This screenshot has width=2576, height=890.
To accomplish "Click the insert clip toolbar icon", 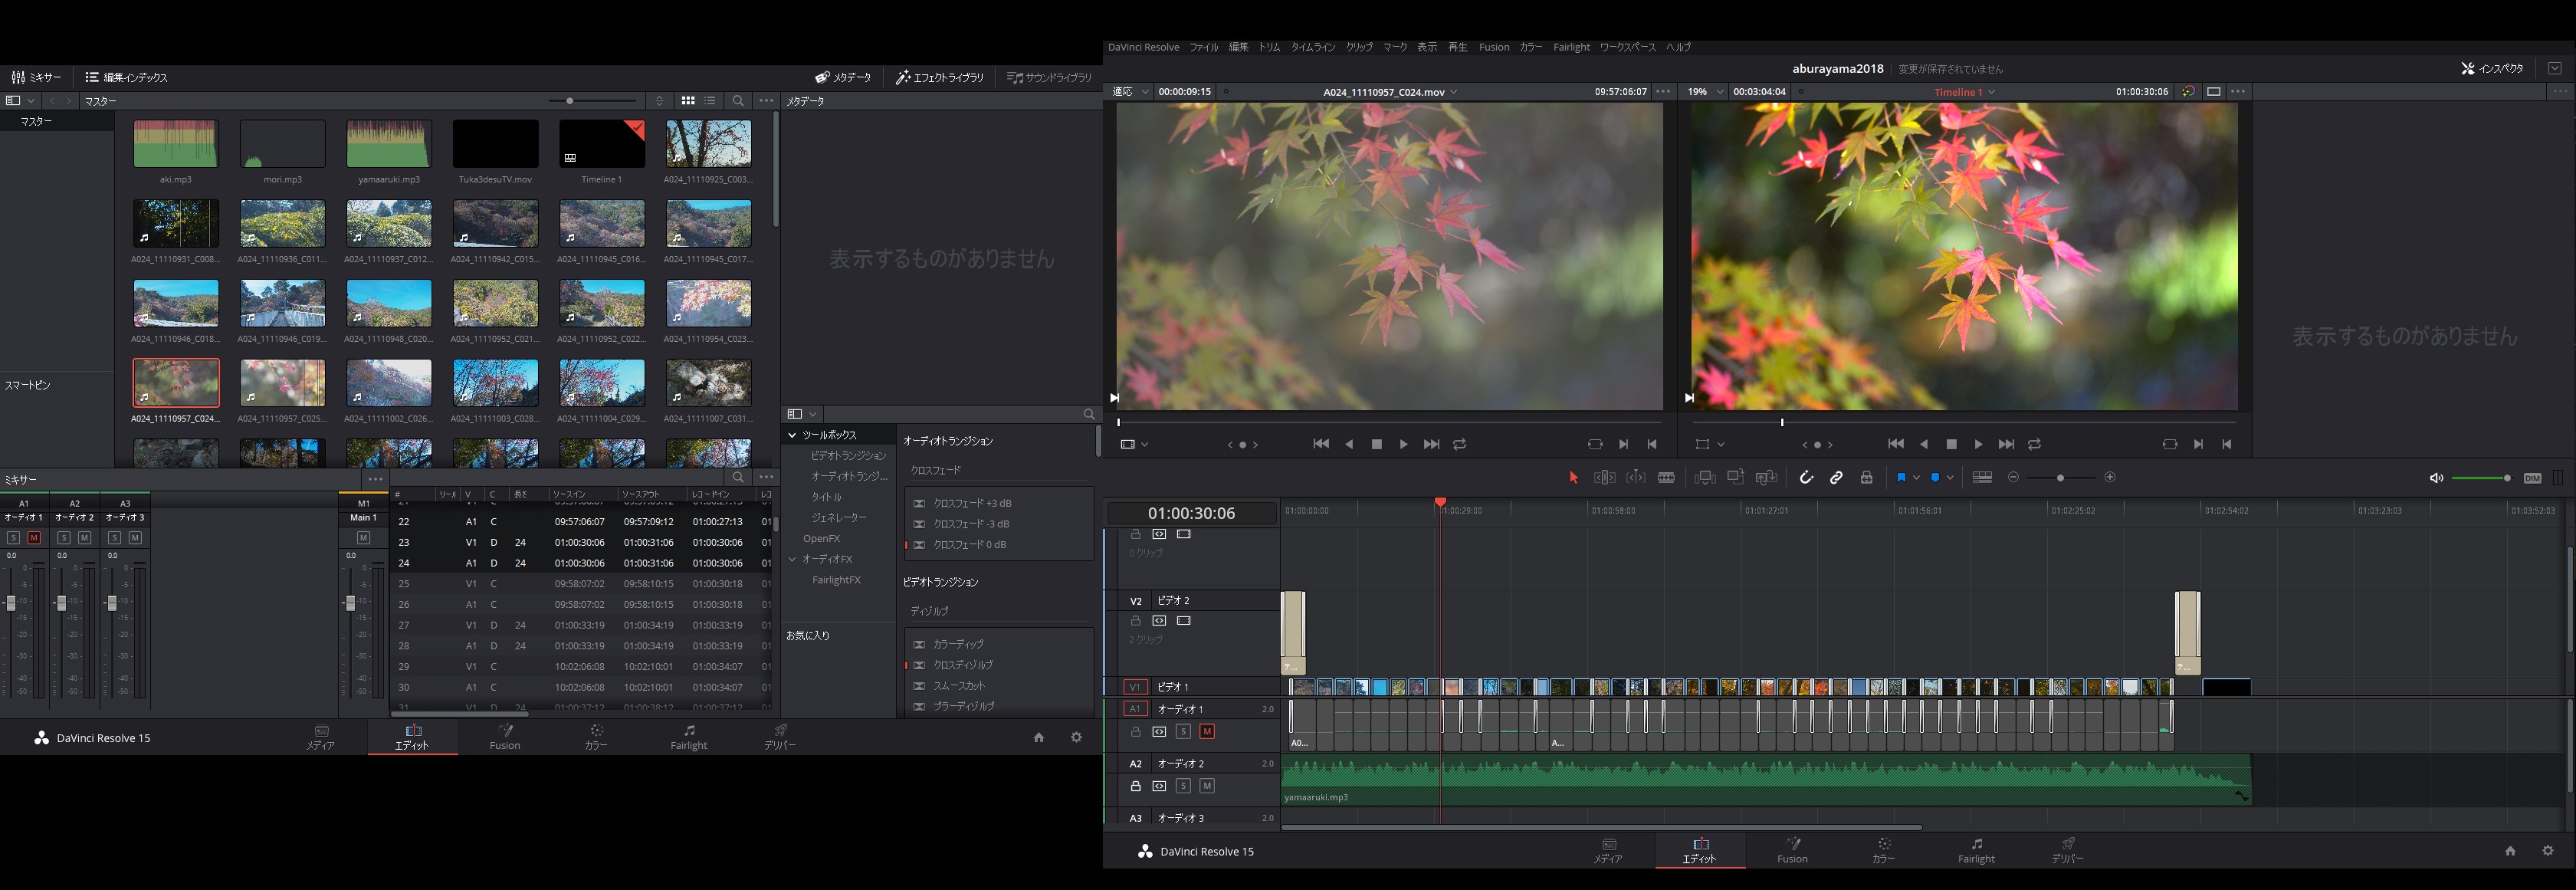I will (1705, 478).
